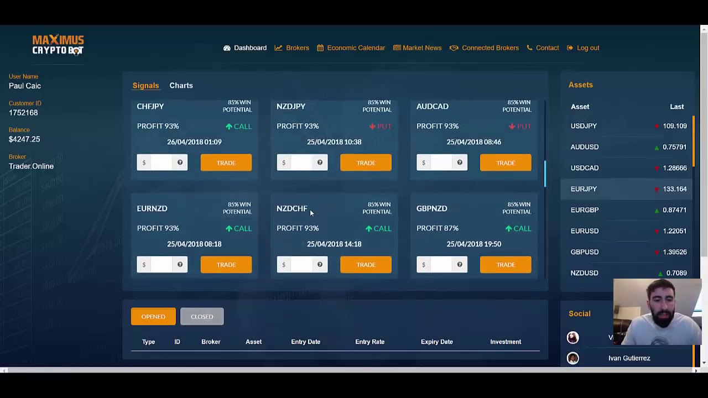Trade the CHFJPY signal
The image size is (708, 398).
point(226,163)
